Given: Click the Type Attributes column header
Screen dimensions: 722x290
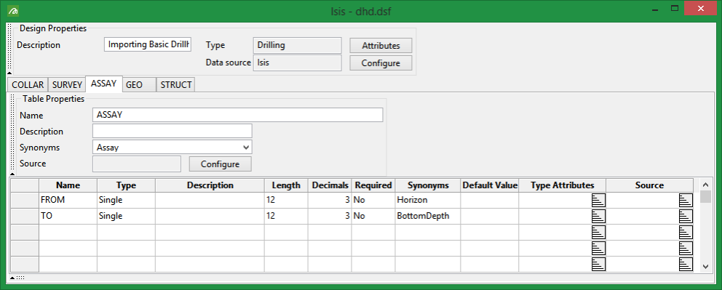Looking at the screenshot, I should pos(562,185).
